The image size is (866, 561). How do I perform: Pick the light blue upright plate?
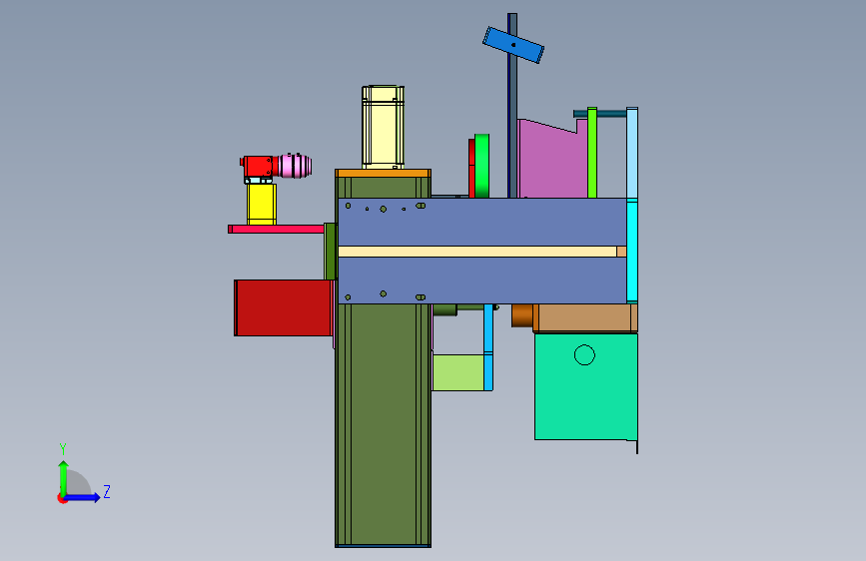(x=632, y=153)
